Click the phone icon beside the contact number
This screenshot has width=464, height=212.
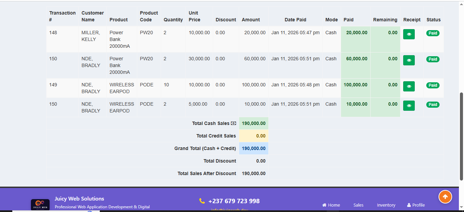tap(201, 201)
